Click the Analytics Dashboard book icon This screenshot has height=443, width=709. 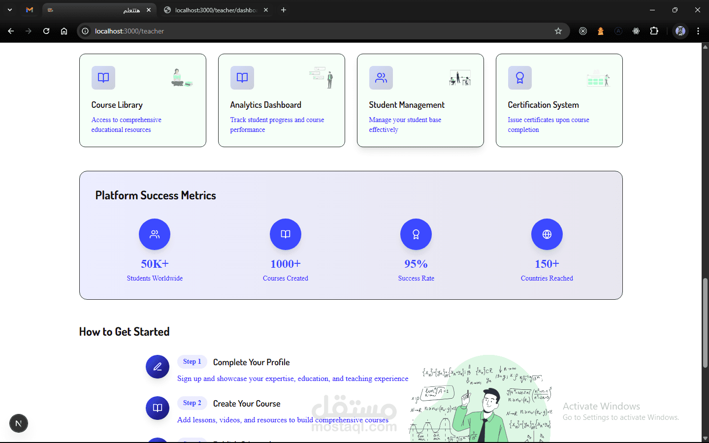tap(242, 78)
